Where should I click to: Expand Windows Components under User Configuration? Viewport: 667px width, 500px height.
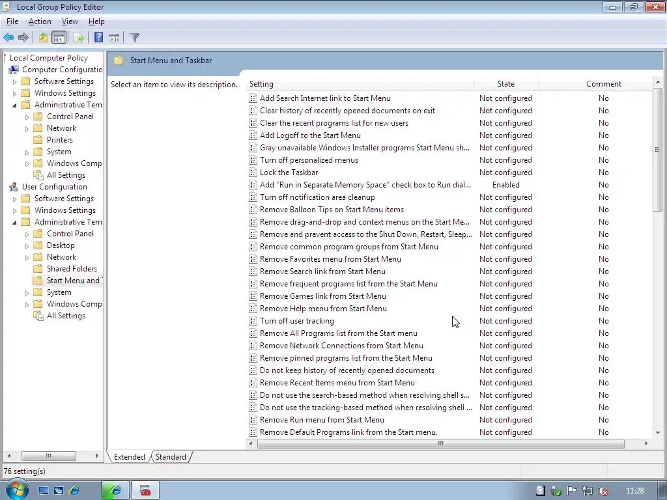[27, 305]
